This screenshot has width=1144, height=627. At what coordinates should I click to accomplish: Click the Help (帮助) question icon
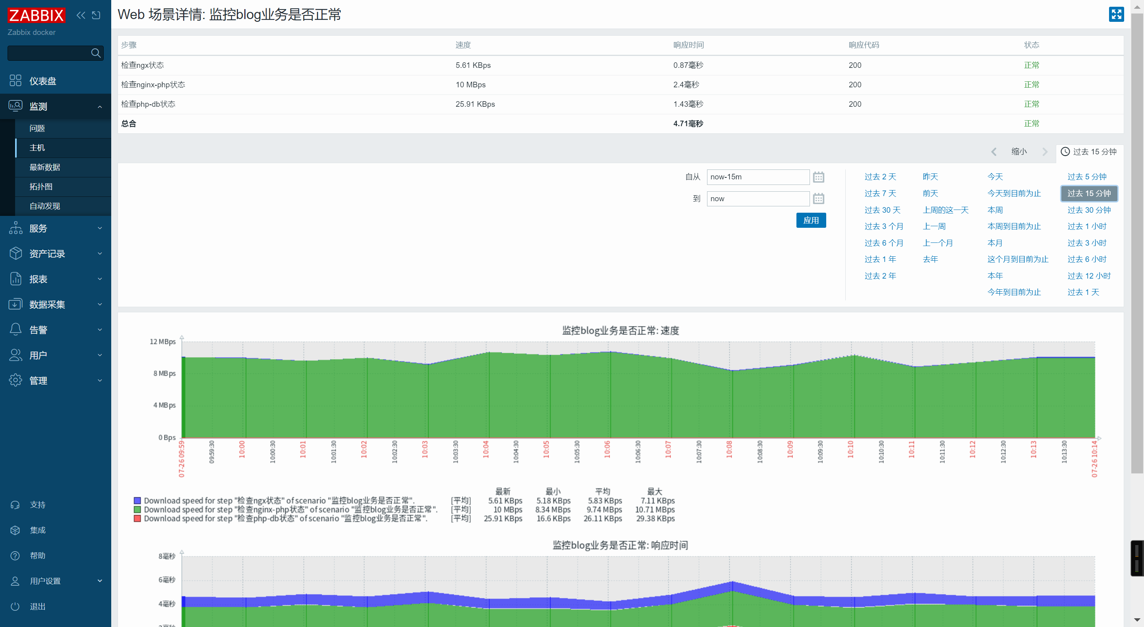[x=15, y=555]
